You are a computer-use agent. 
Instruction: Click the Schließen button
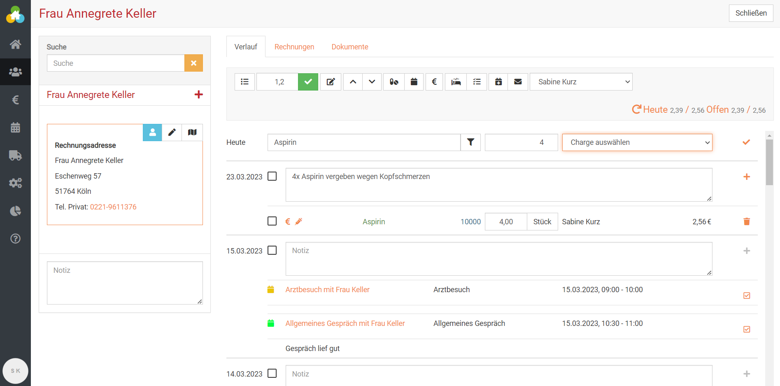[751, 13]
